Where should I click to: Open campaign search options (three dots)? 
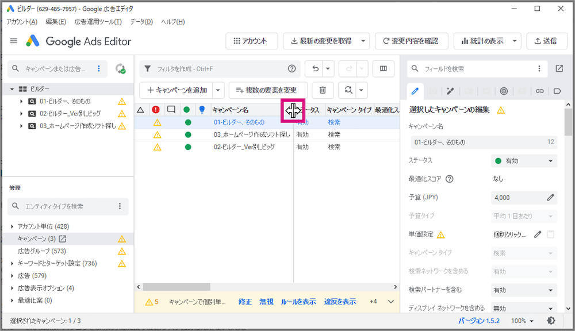coord(99,68)
